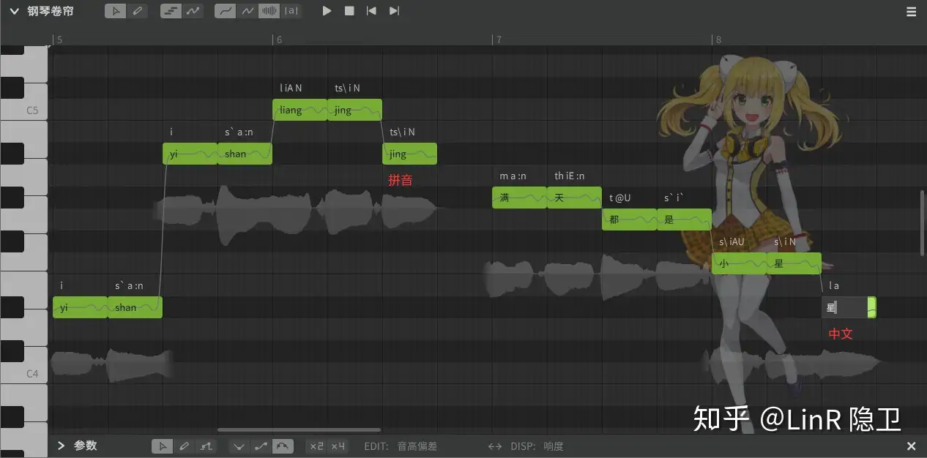The height and width of the screenshot is (458, 927).
Task: Select the pencil draw tool in piano roll toolbar
Action: pyautogui.click(x=137, y=11)
